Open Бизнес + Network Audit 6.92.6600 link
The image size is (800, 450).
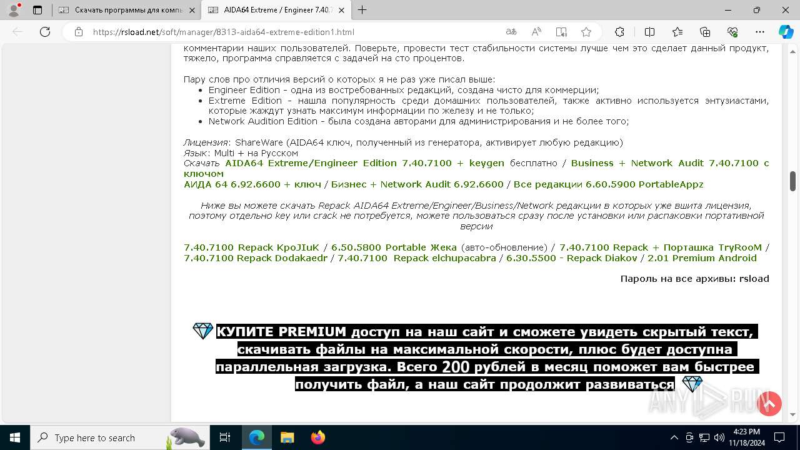pyautogui.click(x=417, y=184)
